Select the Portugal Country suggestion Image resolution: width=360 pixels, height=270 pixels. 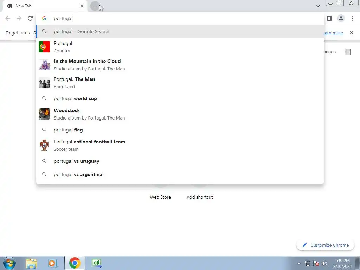pos(180,47)
